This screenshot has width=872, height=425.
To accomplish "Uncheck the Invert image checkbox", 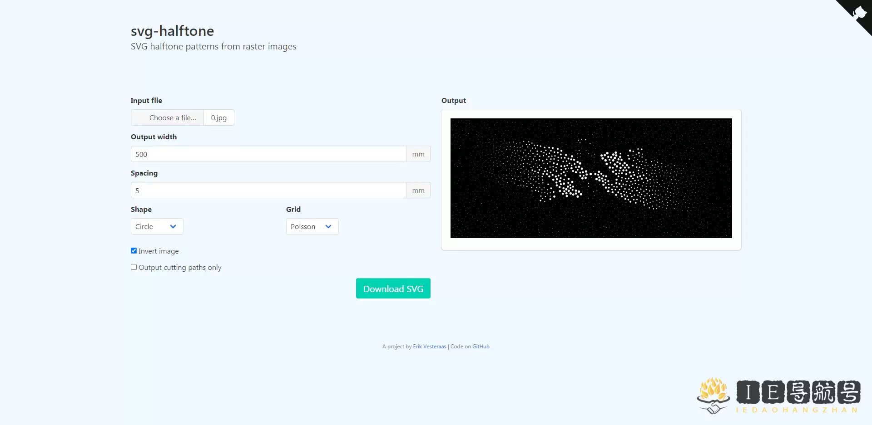I will (134, 250).
